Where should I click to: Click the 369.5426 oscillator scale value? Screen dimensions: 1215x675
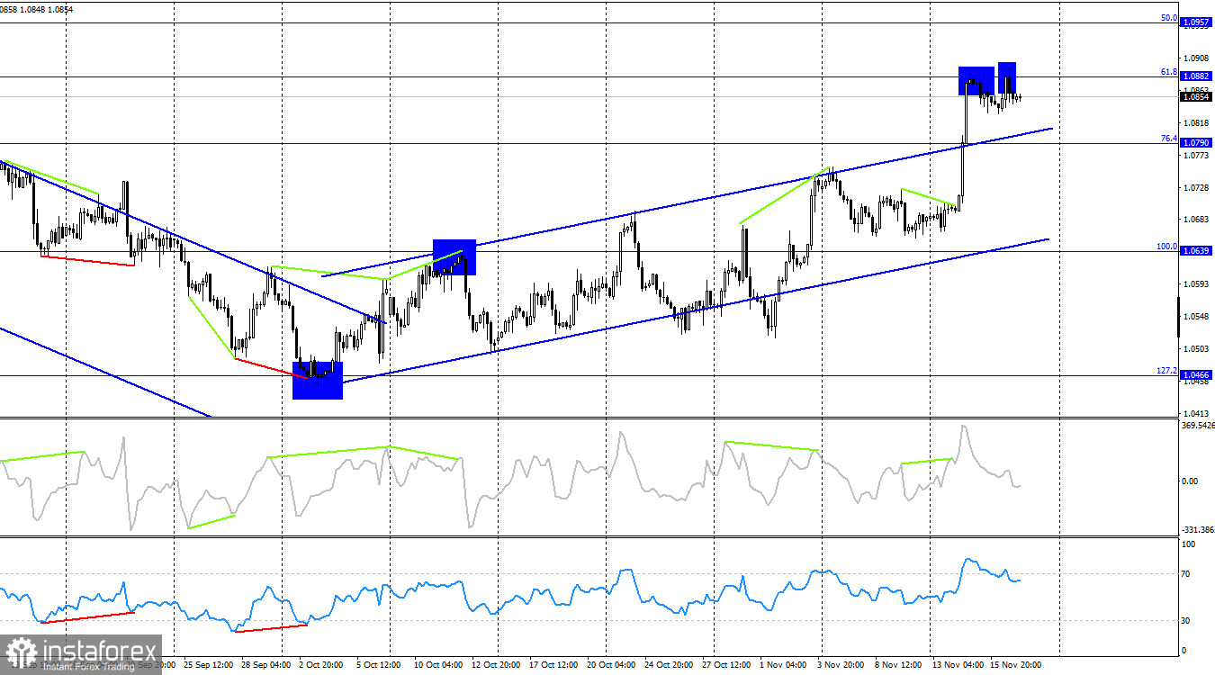click(1197, 425)
